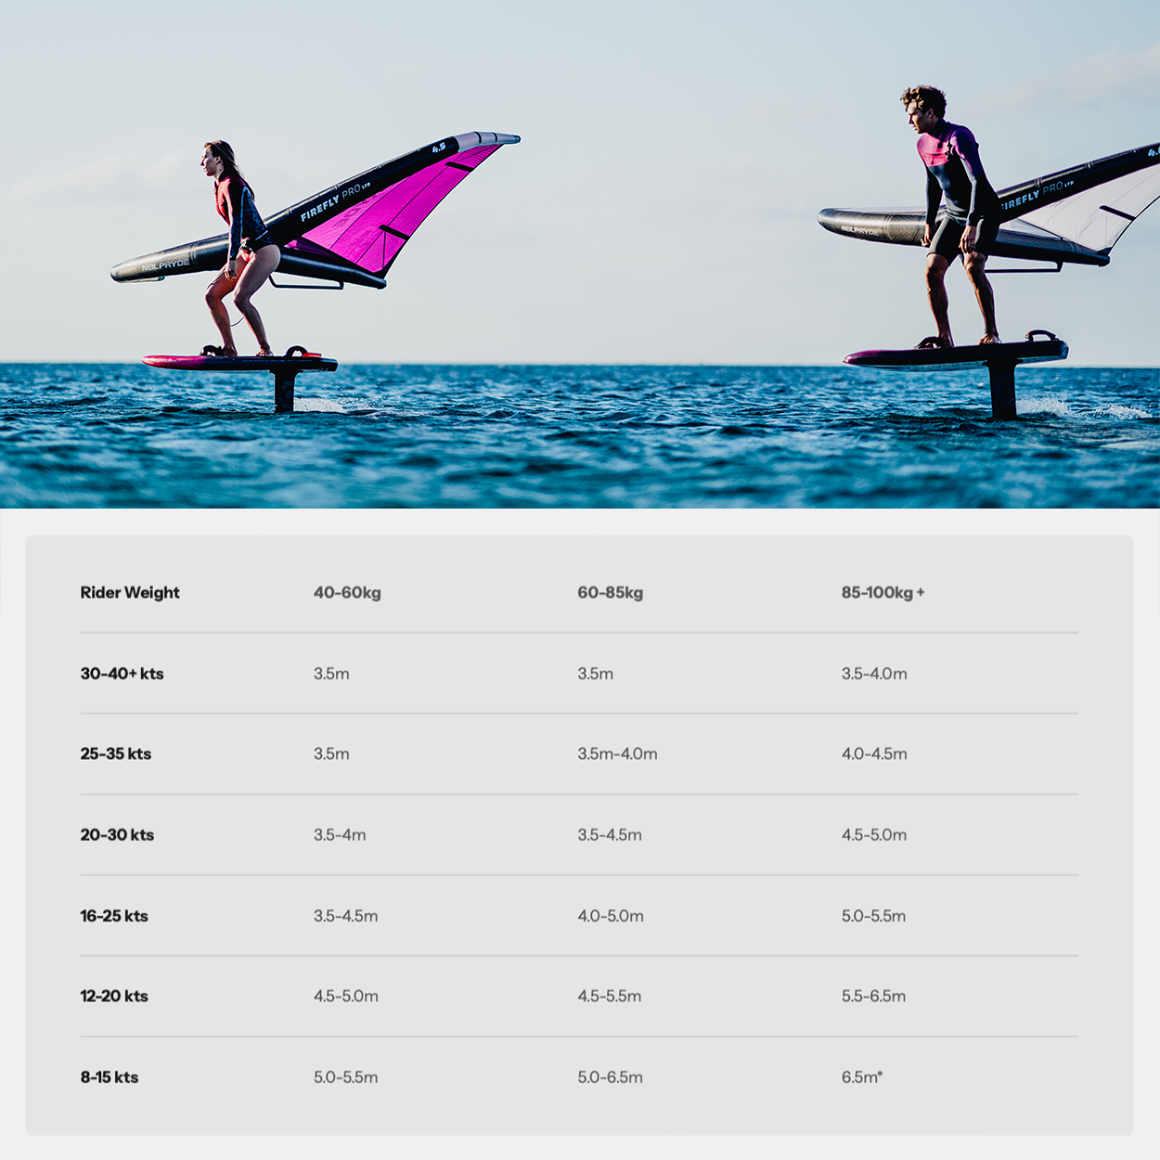This screenshot has height=1160, width=1160.
Task: Click the 16-25 kts row label
Action: [x=114, y=916]
